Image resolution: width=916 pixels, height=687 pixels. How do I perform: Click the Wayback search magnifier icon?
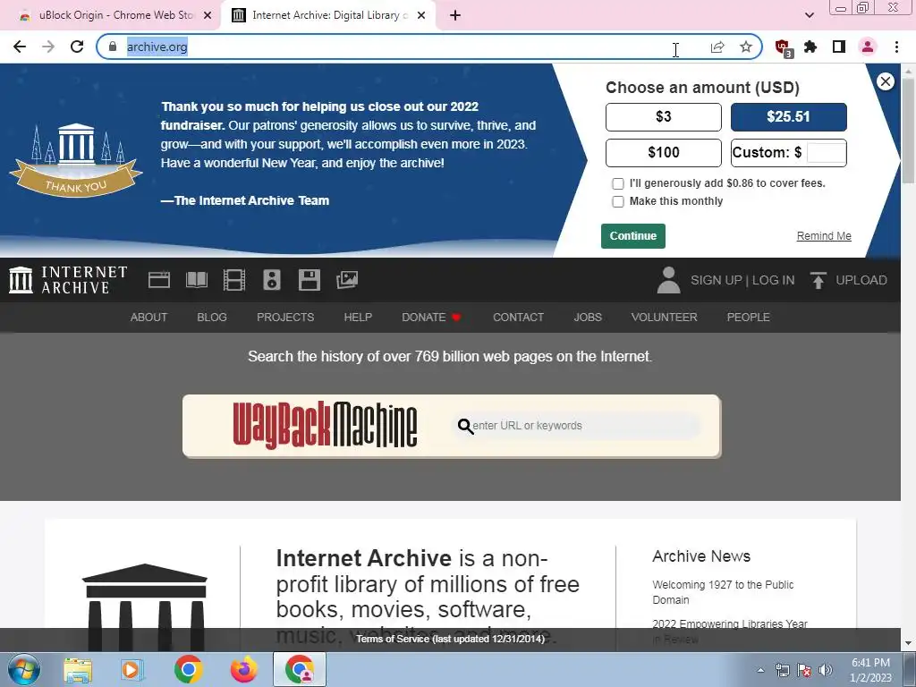point(465,427)
